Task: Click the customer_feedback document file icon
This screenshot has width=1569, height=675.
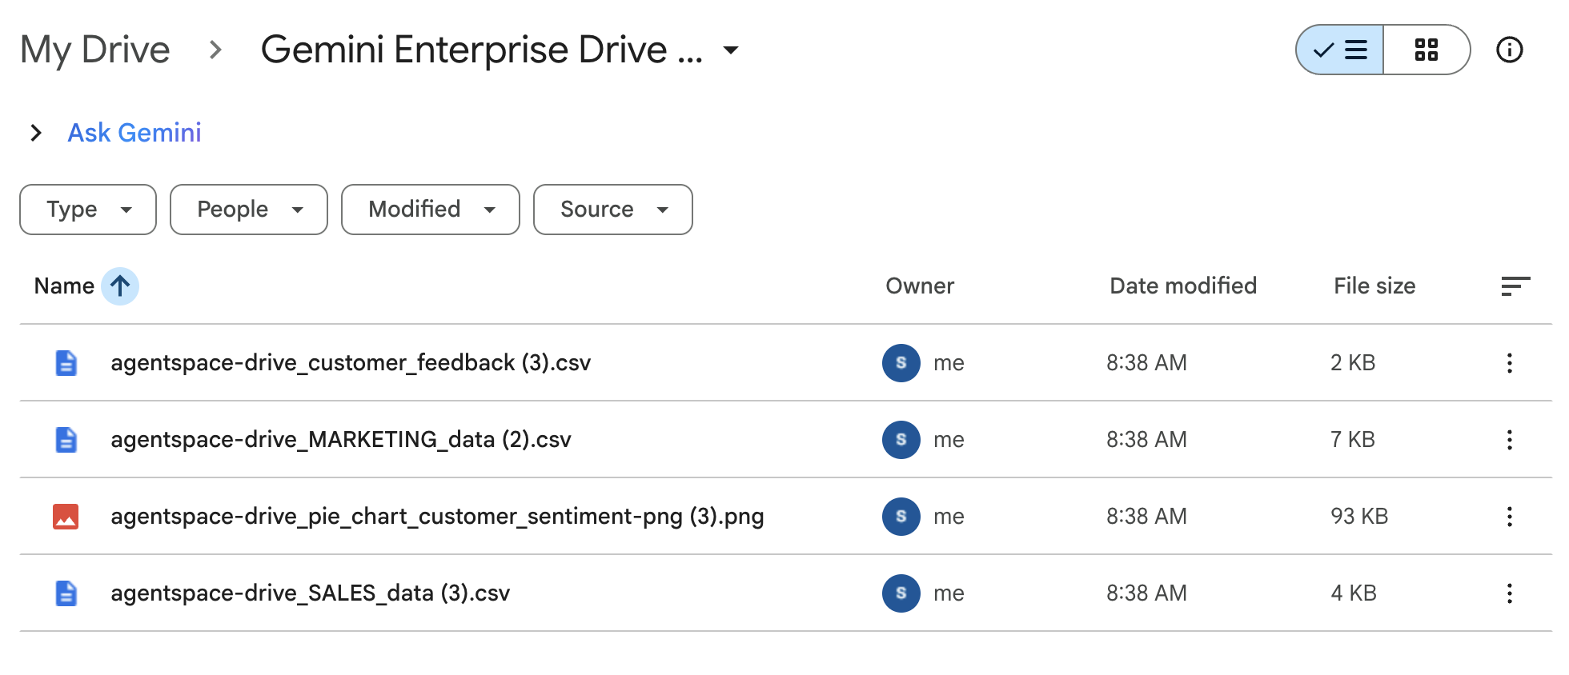Action: coord(66,363)
